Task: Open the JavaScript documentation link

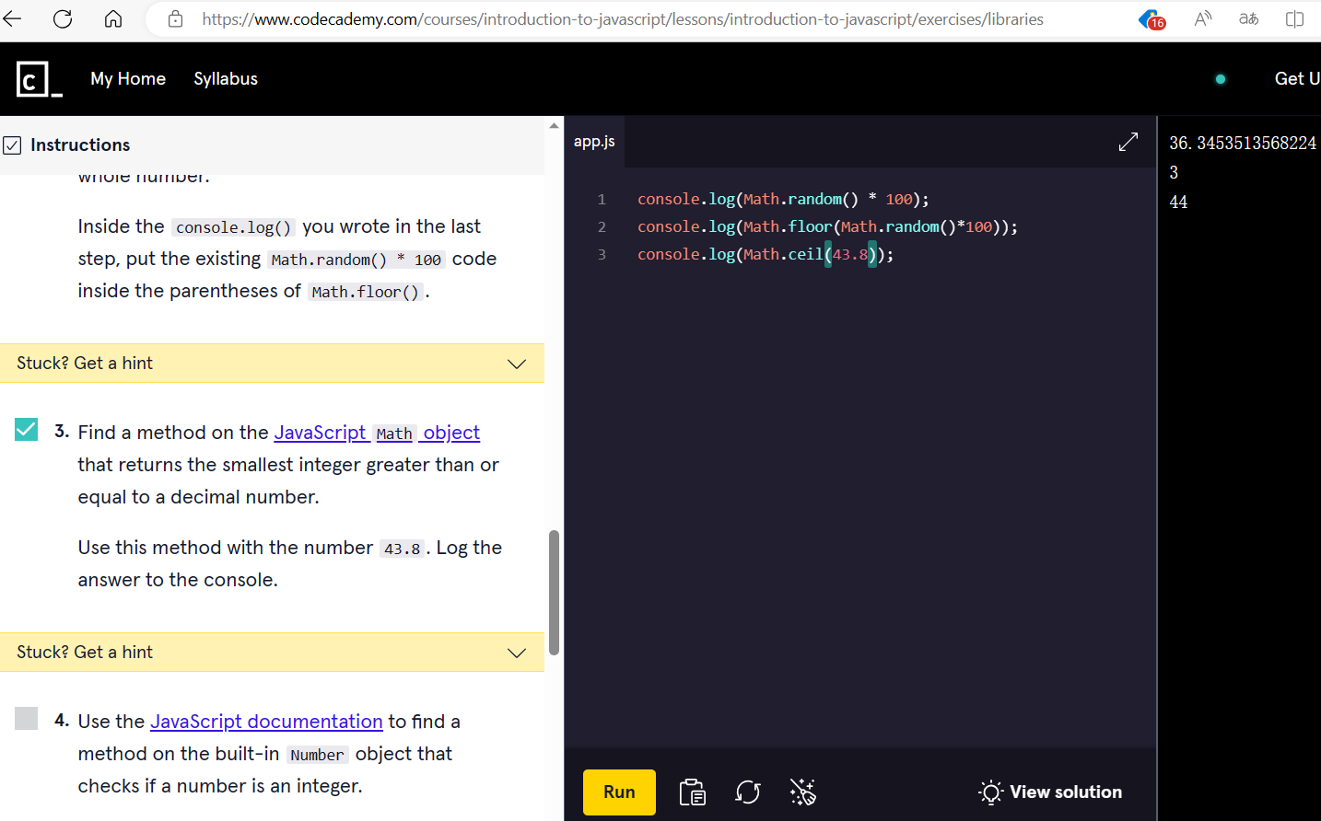Action: pyautogui.click(x=266, y=722)
